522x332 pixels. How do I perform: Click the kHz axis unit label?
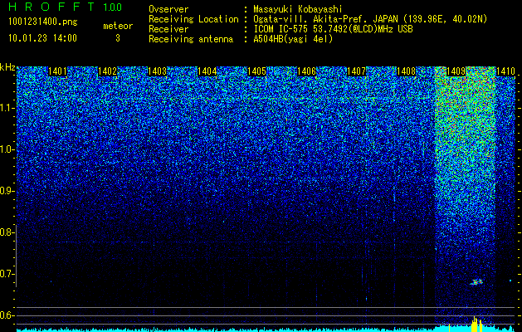(7, 67)
